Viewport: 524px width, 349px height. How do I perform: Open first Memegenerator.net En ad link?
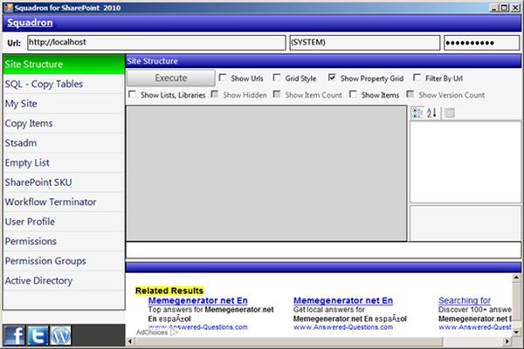(x=198, y=300)
